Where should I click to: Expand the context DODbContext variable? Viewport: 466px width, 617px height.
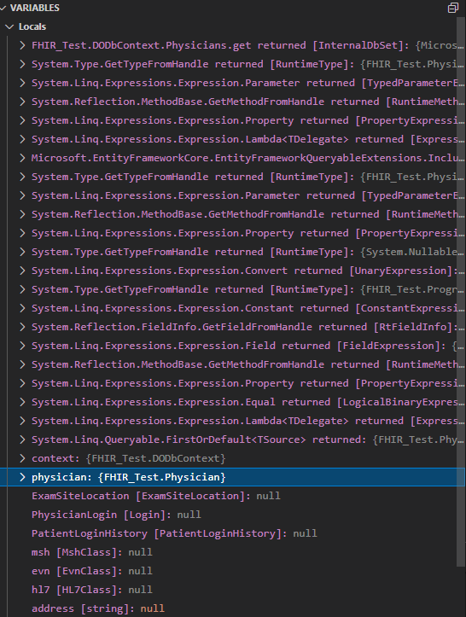click(23, 458)
